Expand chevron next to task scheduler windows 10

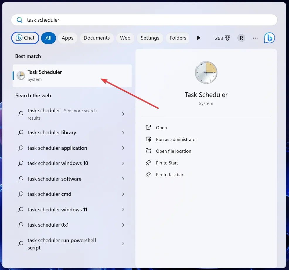[123, 164]
